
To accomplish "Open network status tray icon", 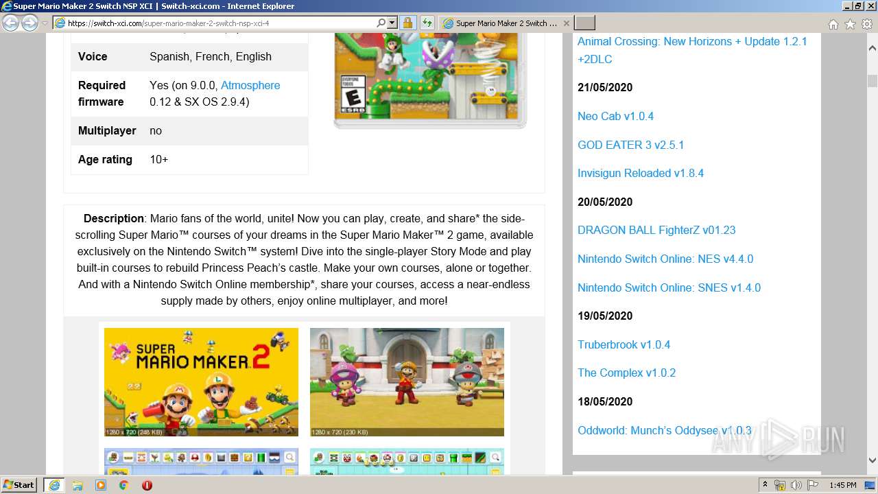I will click(x=780, y=485).
